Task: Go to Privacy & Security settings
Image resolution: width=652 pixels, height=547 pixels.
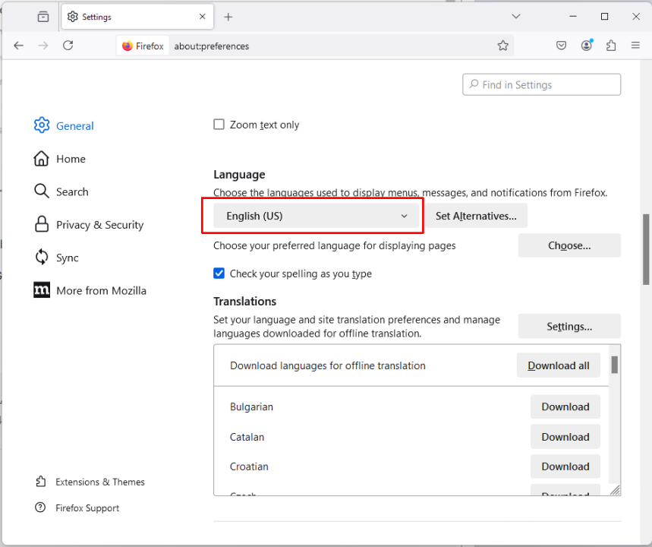Action: pyautogui.click(x=99, y=225)
